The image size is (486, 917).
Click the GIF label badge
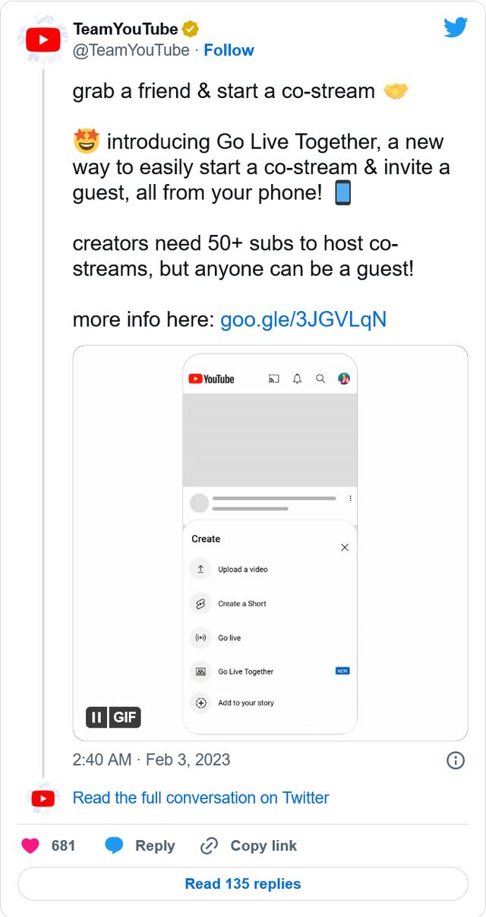coord(125,717)
